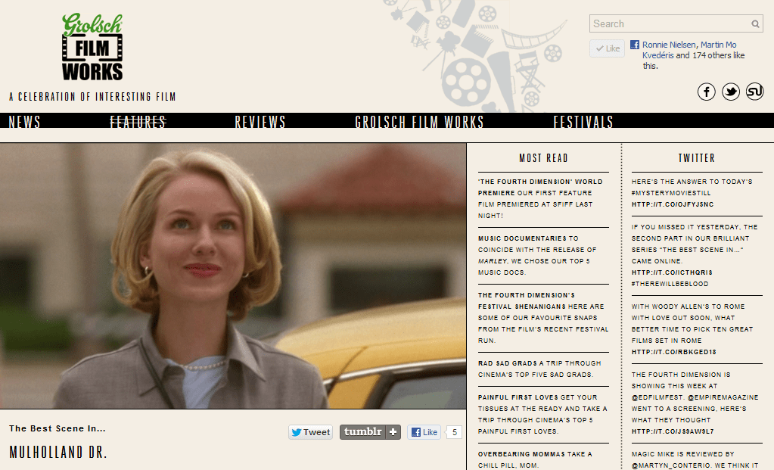This screenshot has height=470, width=774.
Task: Like the Mulholland Dr. article on Facebook
Action: pos(424,432)
